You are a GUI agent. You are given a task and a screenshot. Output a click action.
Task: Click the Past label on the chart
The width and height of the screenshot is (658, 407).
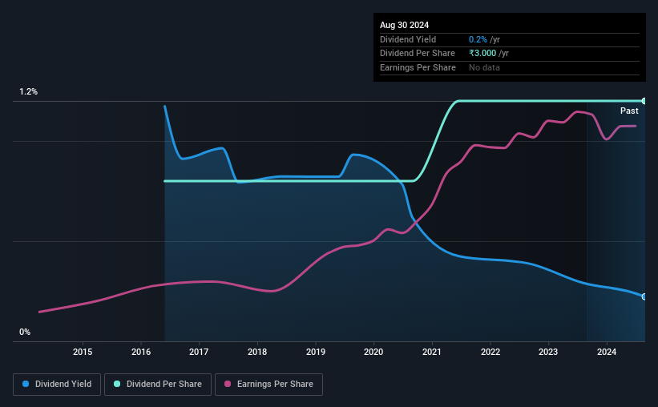629,111
